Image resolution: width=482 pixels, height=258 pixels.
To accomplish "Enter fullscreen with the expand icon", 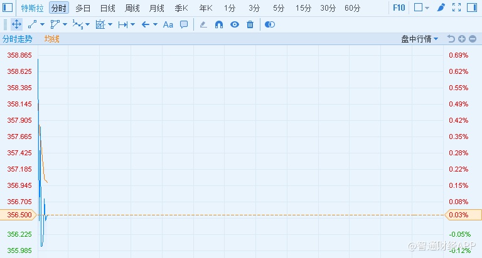I will pos(456,8).
